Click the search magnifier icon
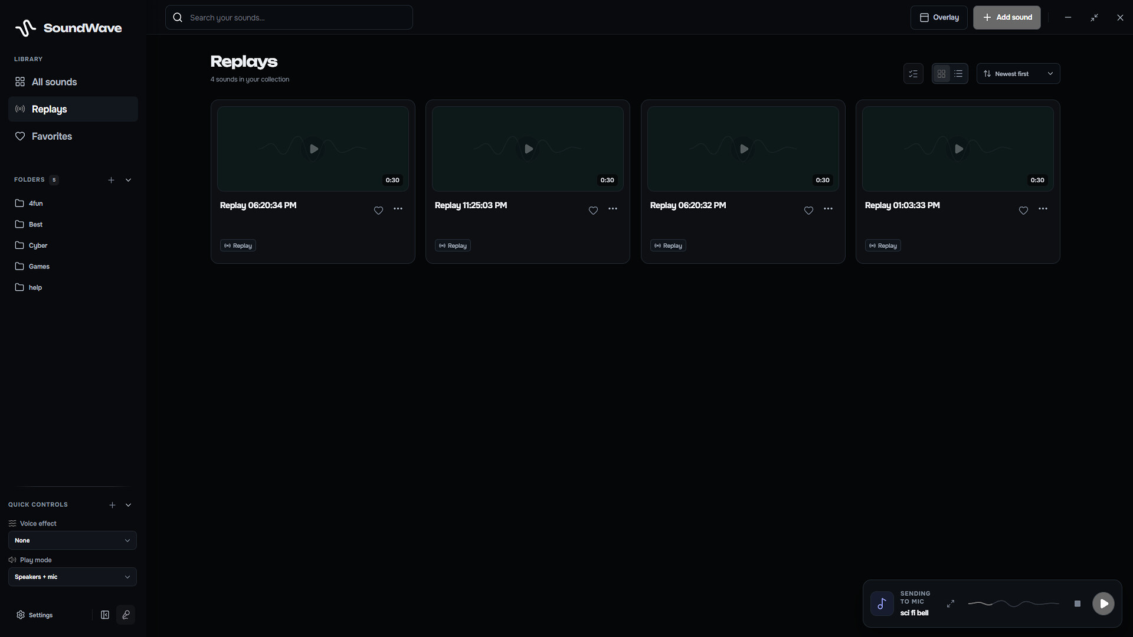The image size is (1133, 637). click(x=178, y=18)
